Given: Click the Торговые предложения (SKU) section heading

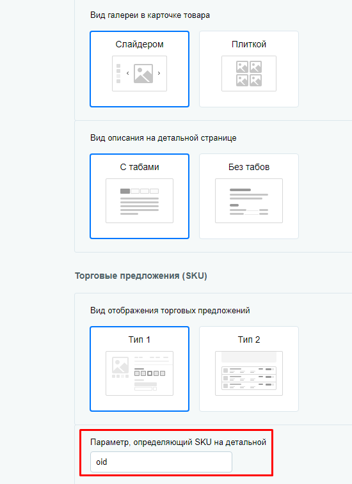Looking at the screenshot, I should 141,276.
